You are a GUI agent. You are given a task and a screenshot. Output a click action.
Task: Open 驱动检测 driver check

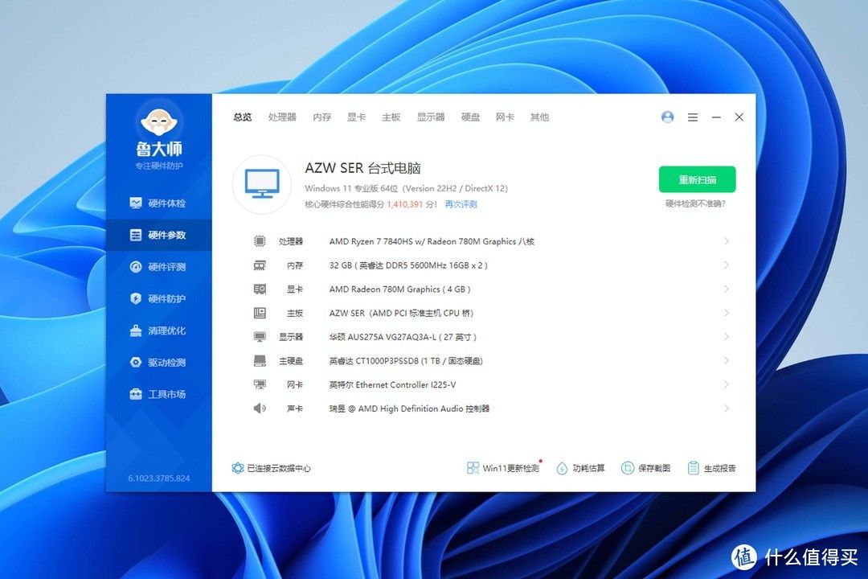click(x=158, y=363)
